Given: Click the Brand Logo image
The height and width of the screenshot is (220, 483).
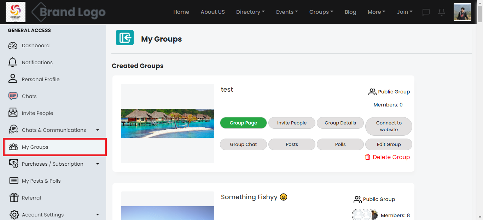Looking at the screenshot, I should tap(68, 12).
